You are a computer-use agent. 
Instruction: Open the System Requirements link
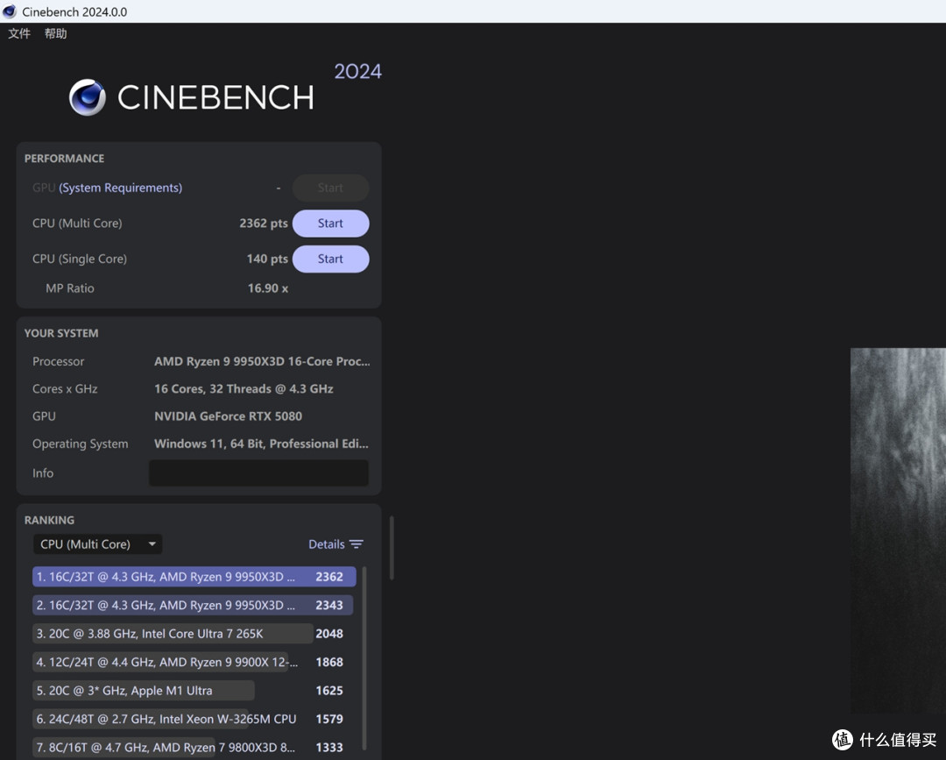pyautogui.click(x=120, y=188)
